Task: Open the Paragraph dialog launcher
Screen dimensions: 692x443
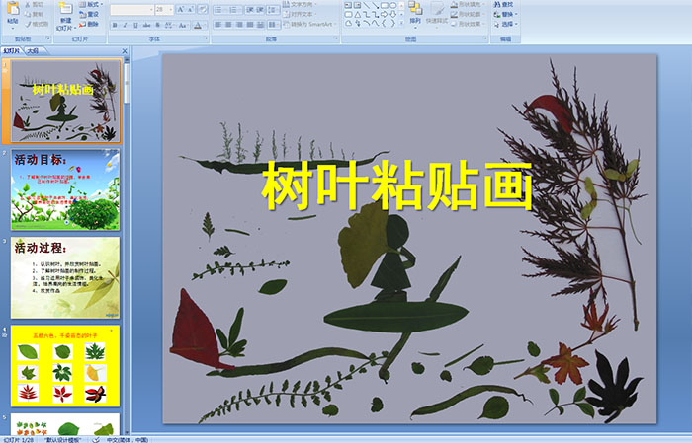Action: pyautogui.click(x=336, y=38)
